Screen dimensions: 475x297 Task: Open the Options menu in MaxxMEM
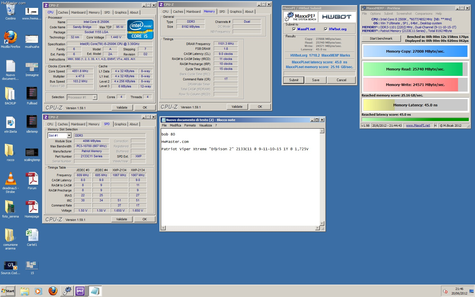(x=375, y=14)
